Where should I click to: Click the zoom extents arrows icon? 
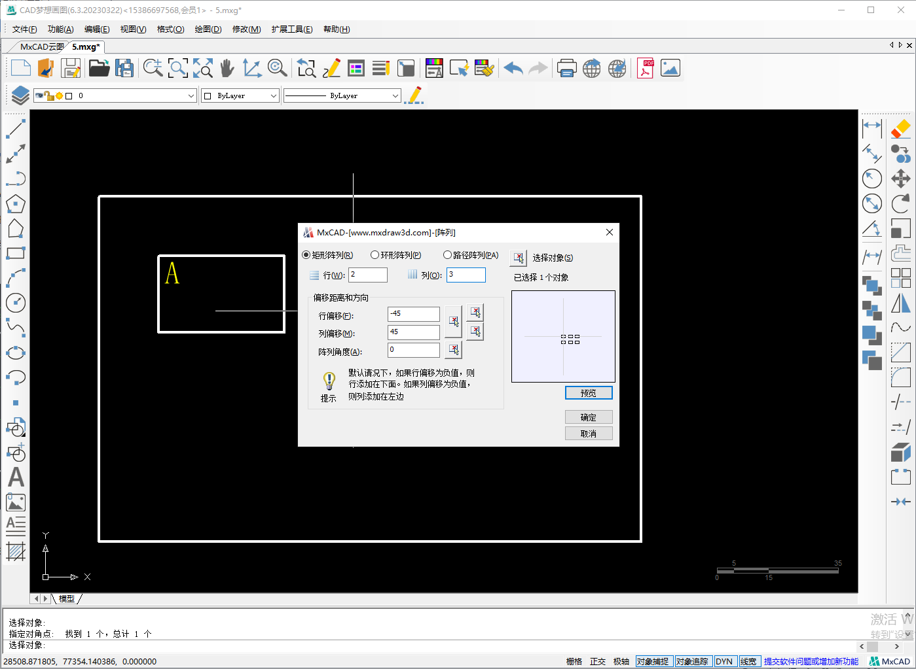[203, 68]
